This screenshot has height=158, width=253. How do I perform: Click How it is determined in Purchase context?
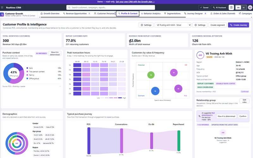pos(55,53)
